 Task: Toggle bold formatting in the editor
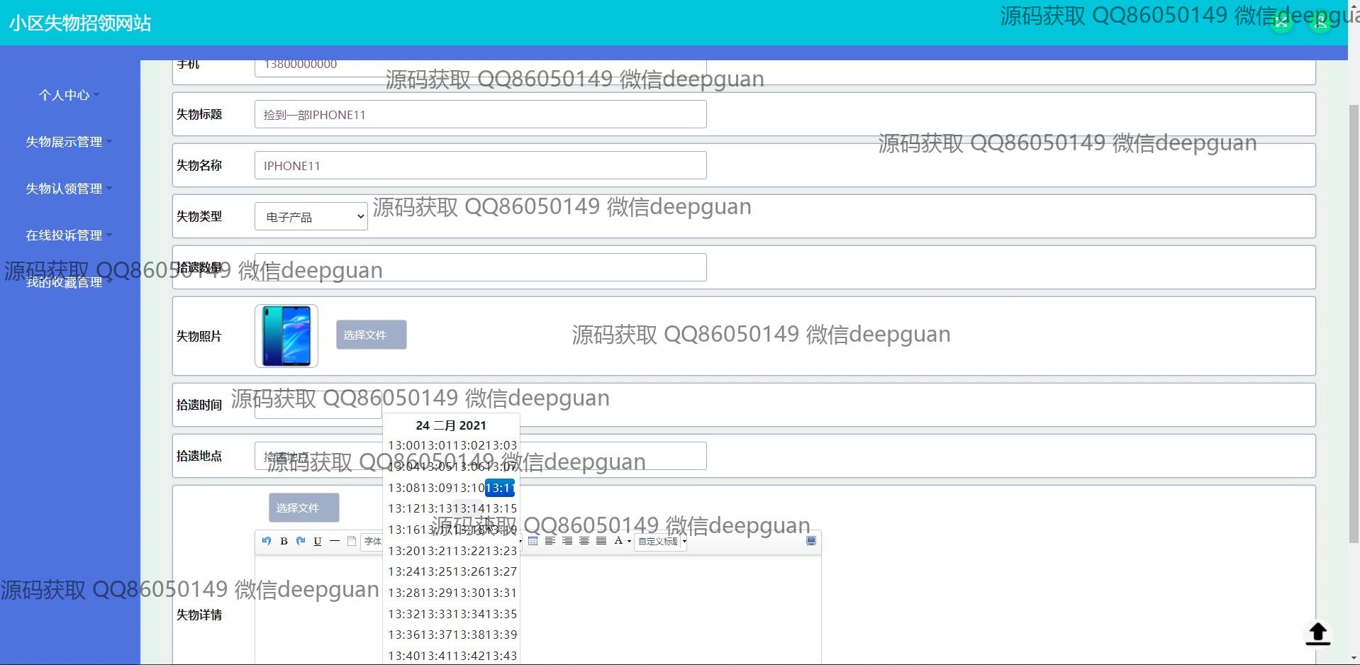coord(284,541)
